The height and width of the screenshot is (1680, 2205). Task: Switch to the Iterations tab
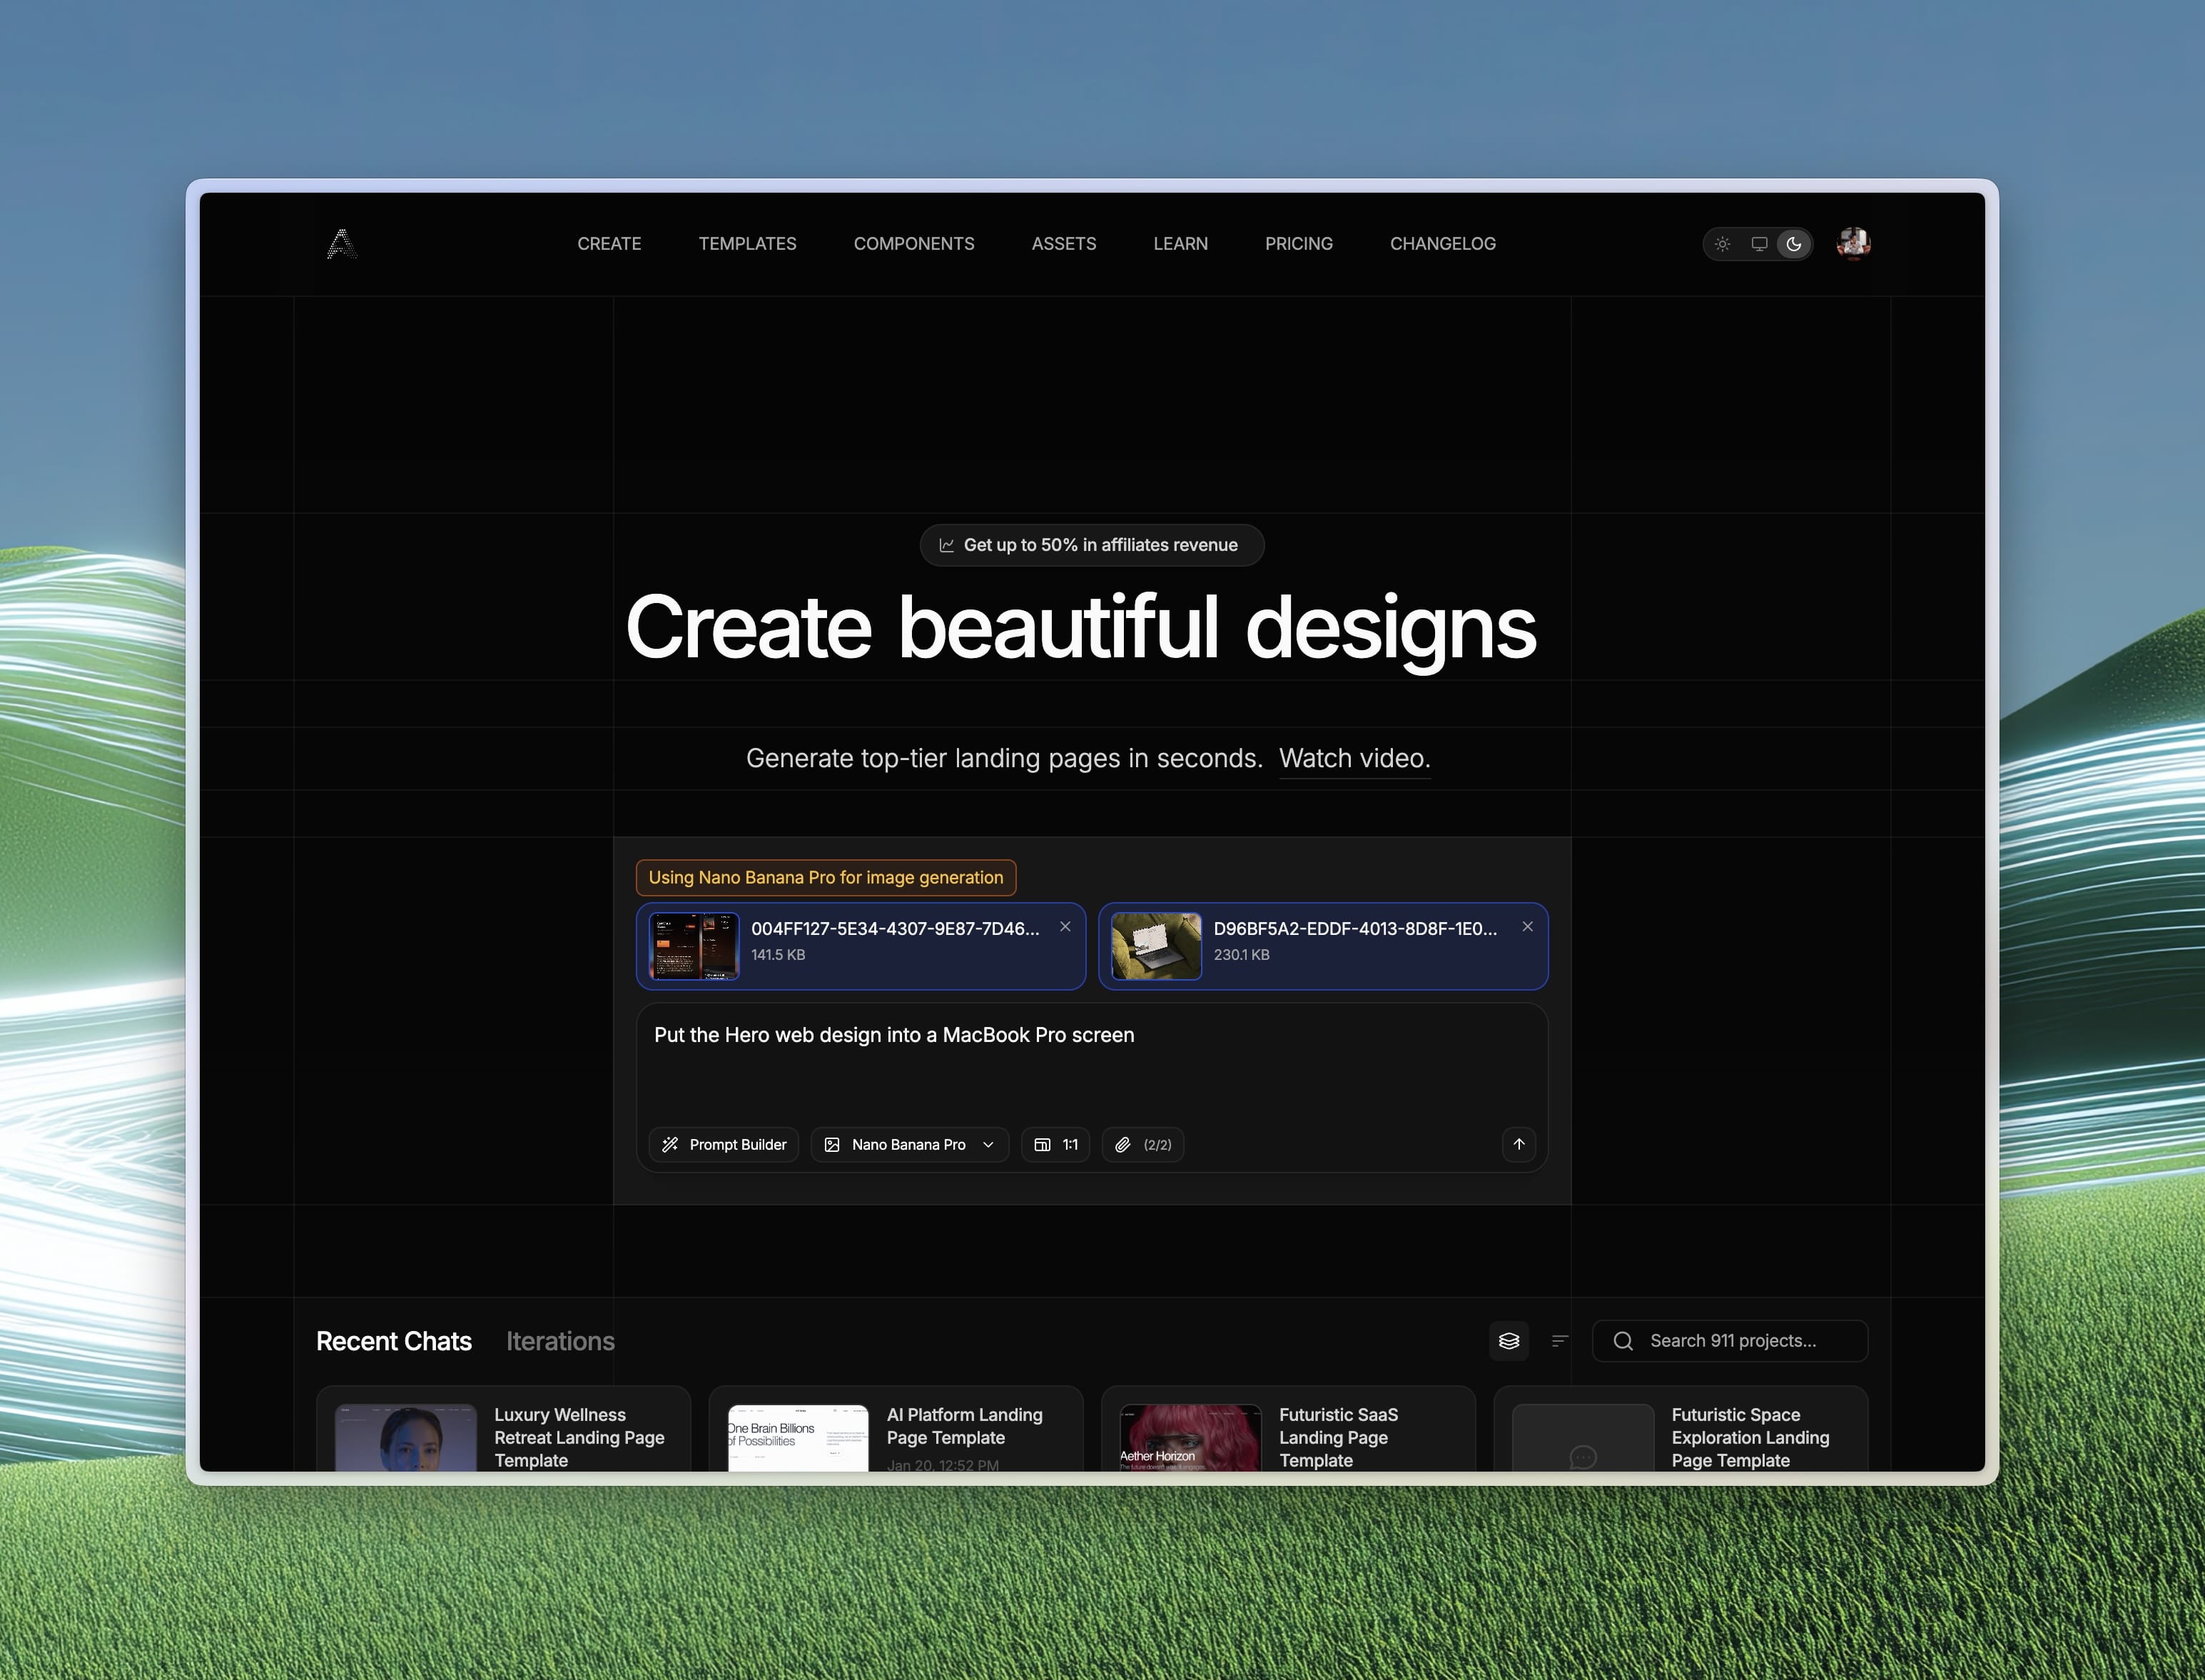[x=560, y=1340]
